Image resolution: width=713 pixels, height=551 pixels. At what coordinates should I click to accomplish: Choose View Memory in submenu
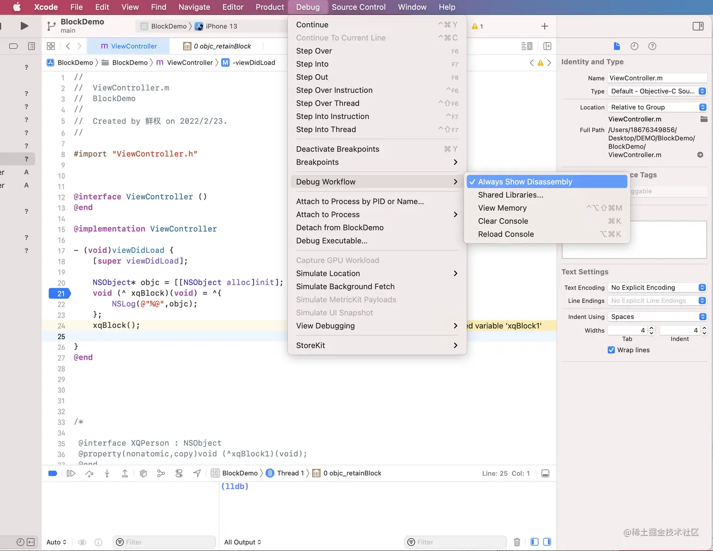(x=547, y=208)
